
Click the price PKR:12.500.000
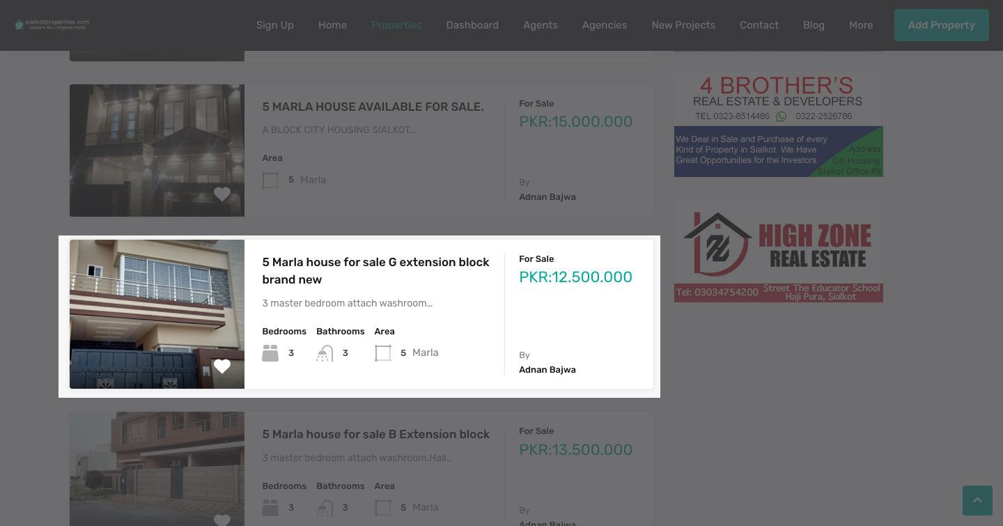pyautogui.click(x=576, y=277)
